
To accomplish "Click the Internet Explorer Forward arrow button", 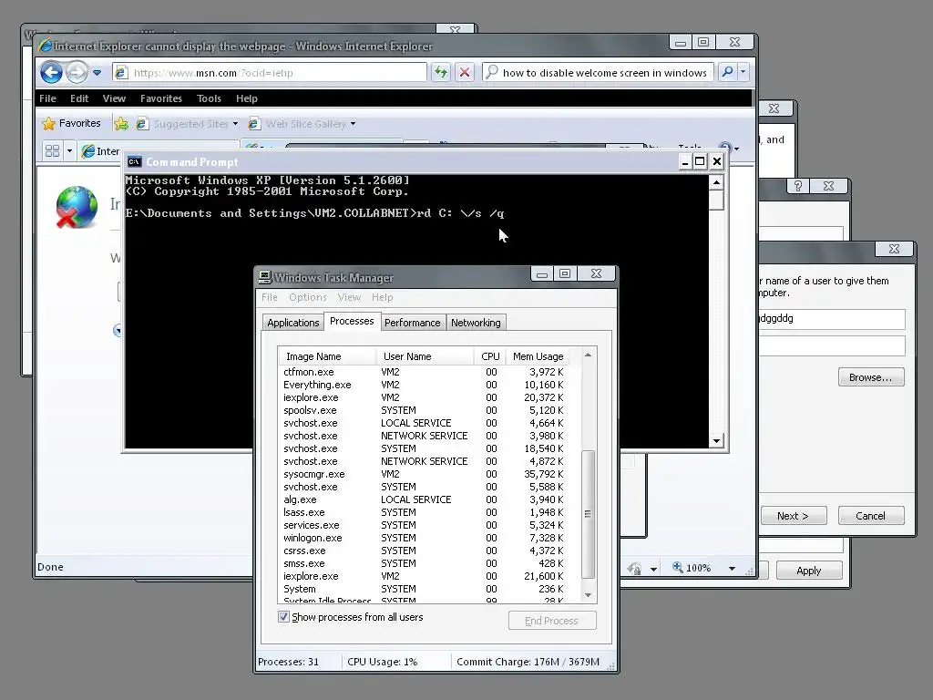I will click(77, 73).
